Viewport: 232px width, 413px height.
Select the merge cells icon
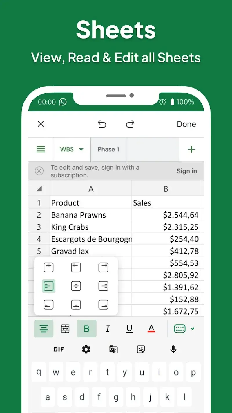point(65,328)
